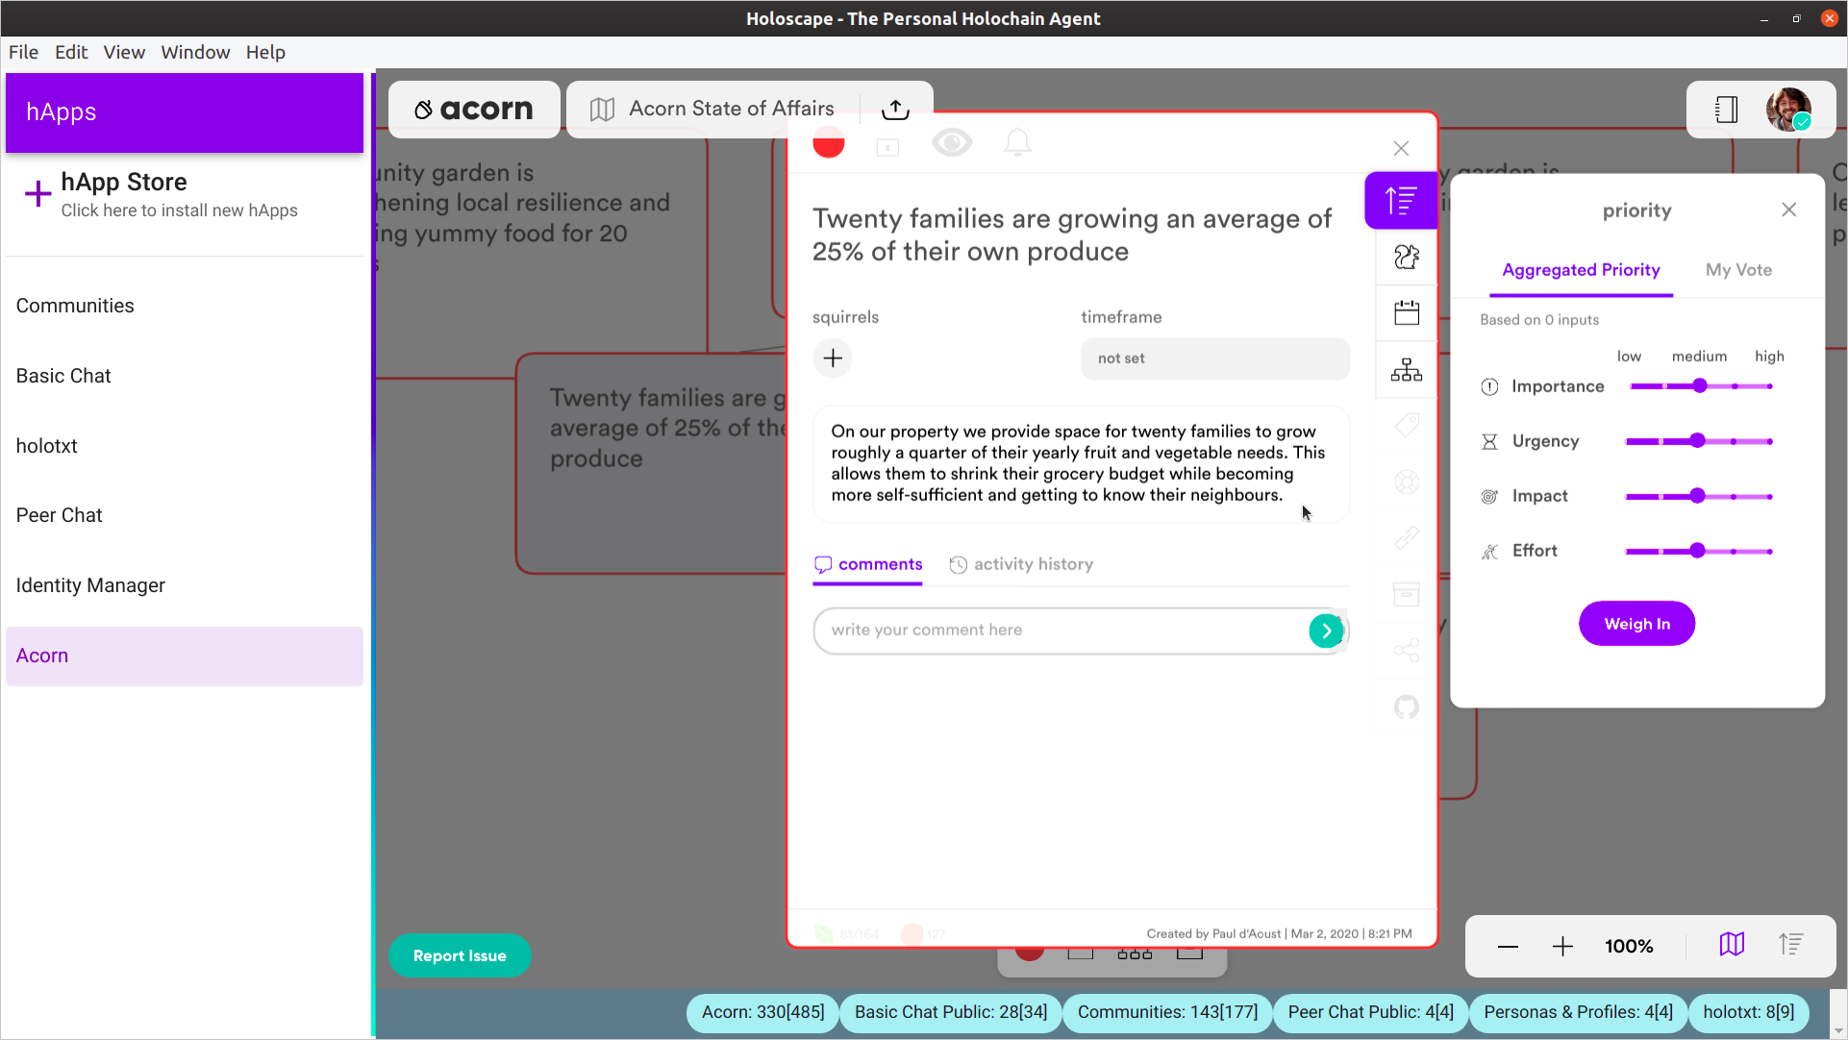Toggle the faded eye visibility icon
Screen dimensions: 1848x1040
coord(952,143)
